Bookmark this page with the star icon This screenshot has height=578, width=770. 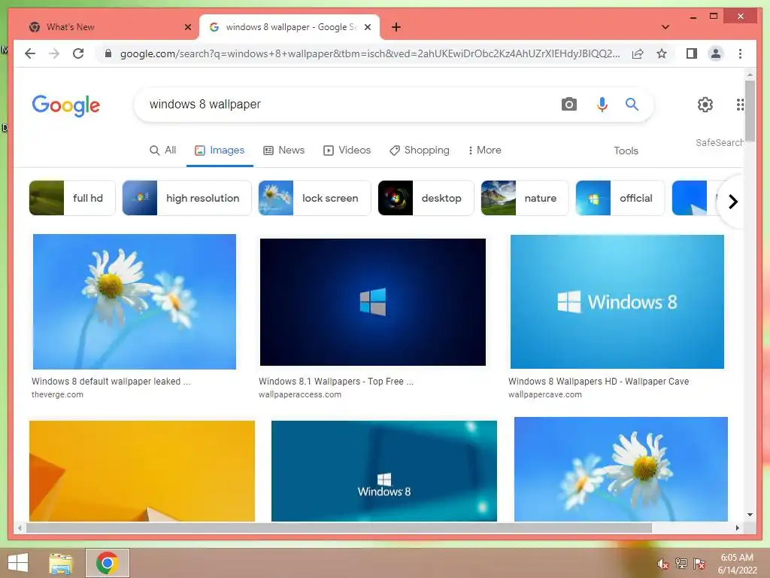point(662,53)
